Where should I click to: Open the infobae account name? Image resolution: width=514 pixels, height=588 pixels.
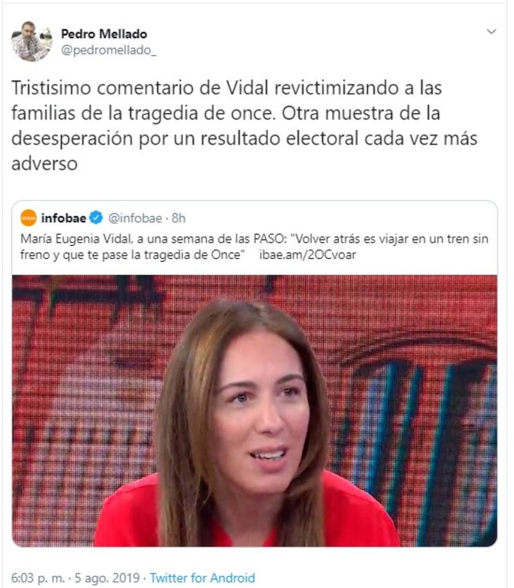[64, 218]
